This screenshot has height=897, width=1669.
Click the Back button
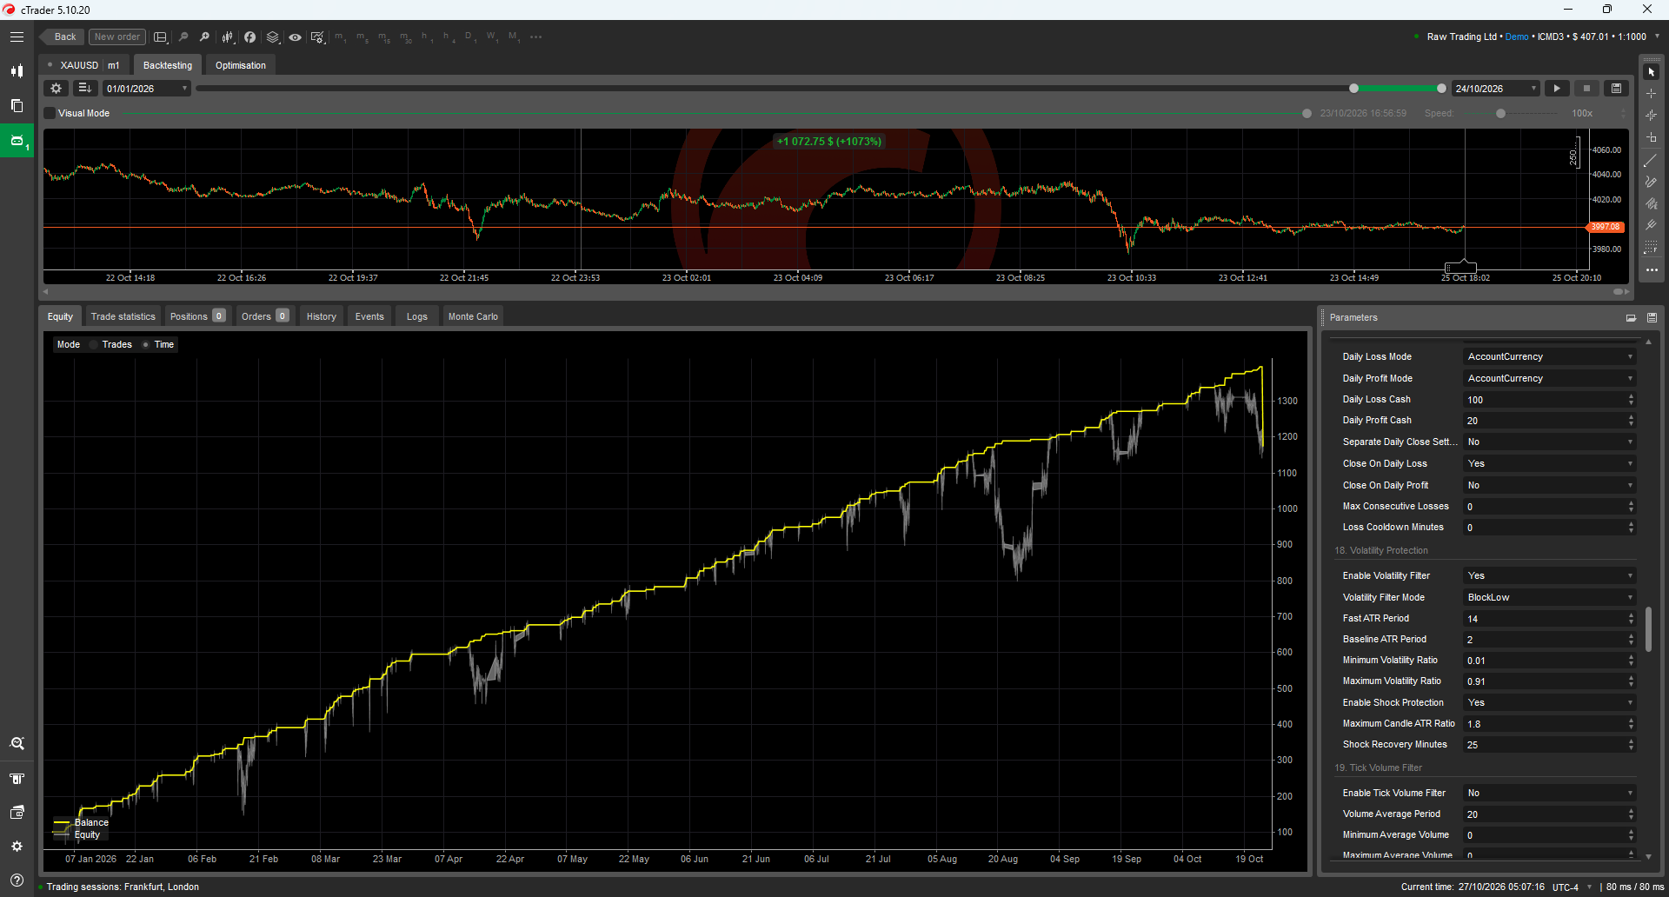[62, 37]
